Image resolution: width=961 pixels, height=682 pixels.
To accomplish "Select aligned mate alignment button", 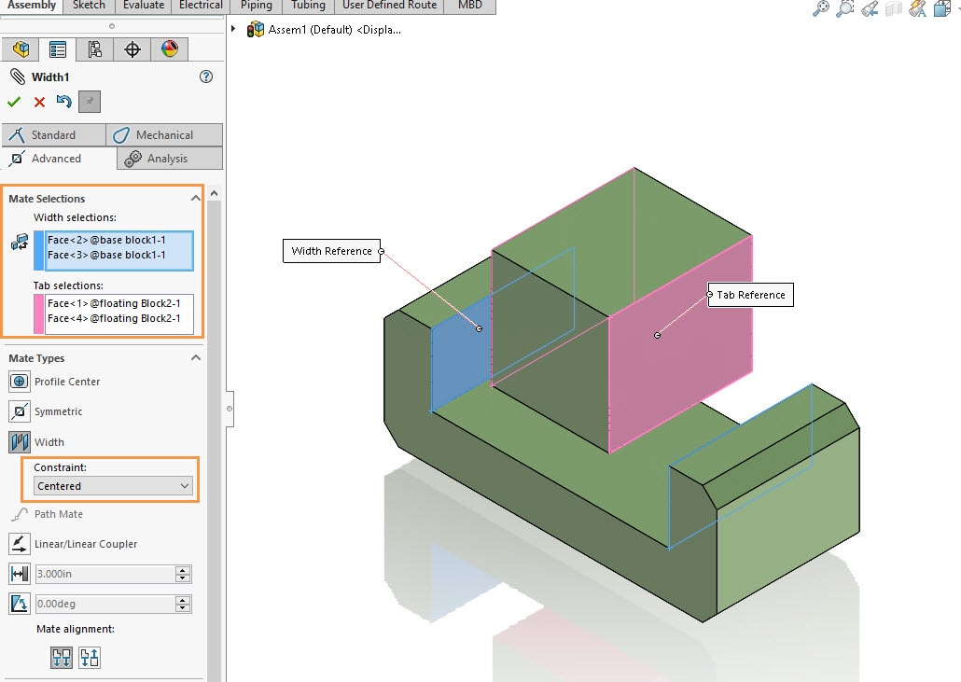I will (62, 658).
